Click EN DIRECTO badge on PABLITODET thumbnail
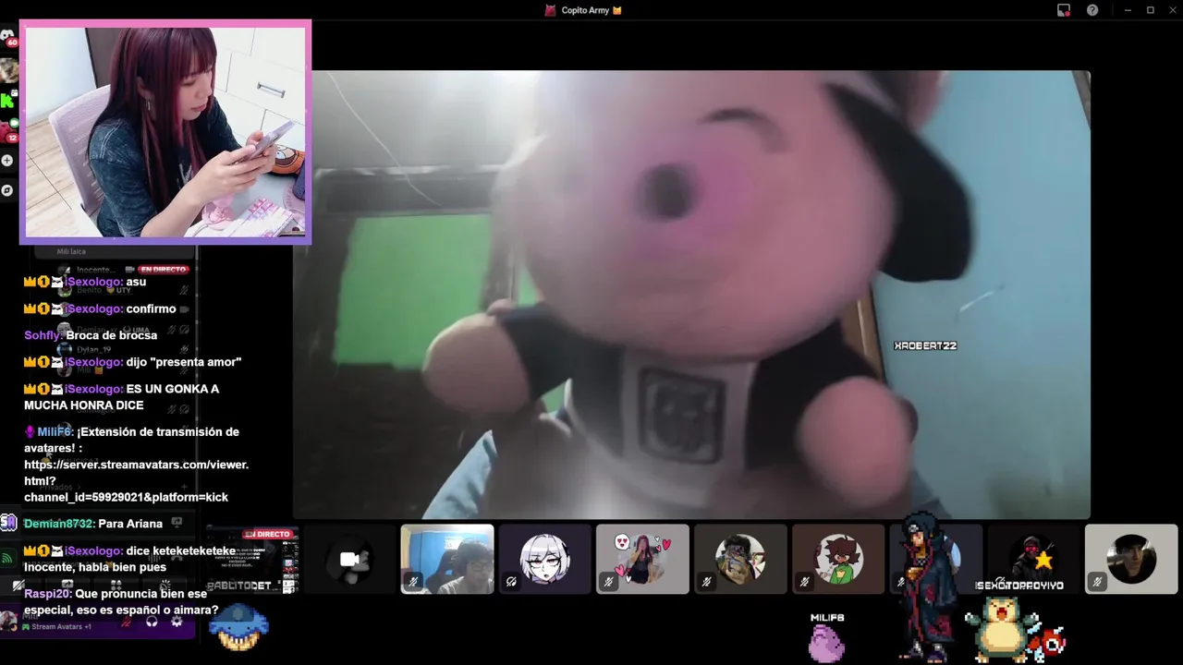Screen dimensions: 1183x665 (x=267, y=534)
